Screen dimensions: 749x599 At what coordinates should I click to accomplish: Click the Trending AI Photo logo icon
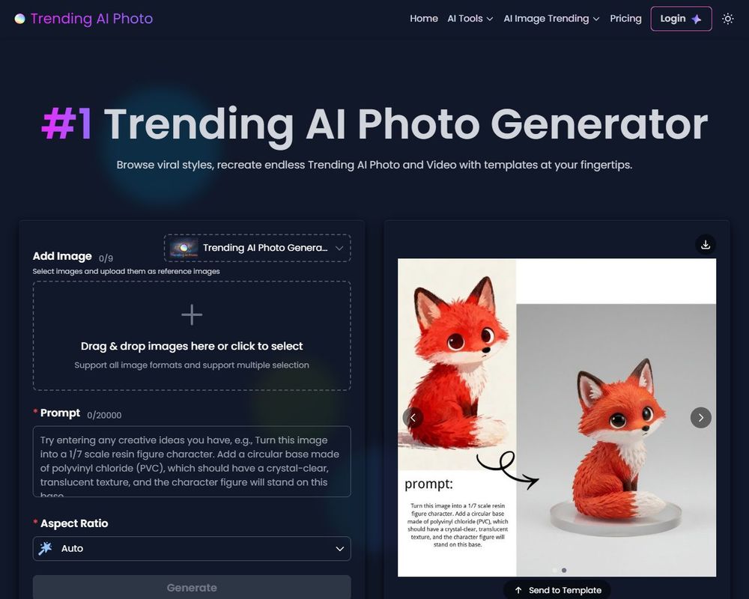point(19,18)
